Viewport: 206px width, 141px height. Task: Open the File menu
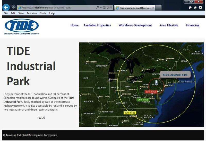point(6,13)
